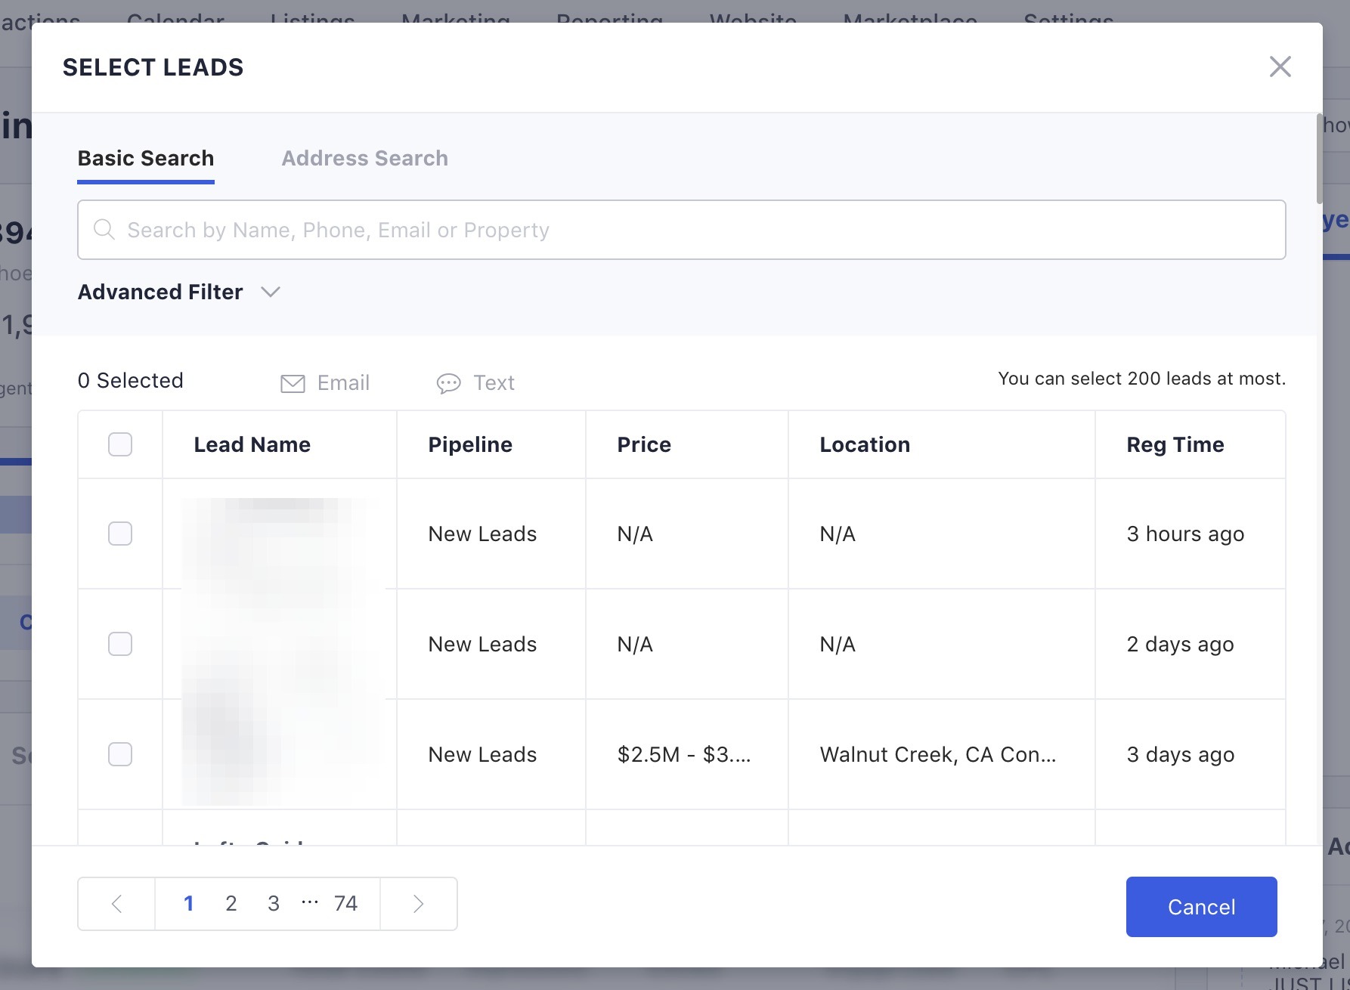Toggle the select-all checkbox in table header

coord(119,444)
